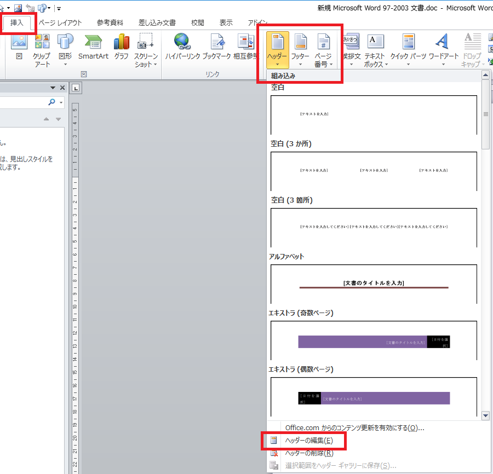Click the picture icon in quick access toolbar
The width and height of the screenshot is (493, 474).
(18, 8)
